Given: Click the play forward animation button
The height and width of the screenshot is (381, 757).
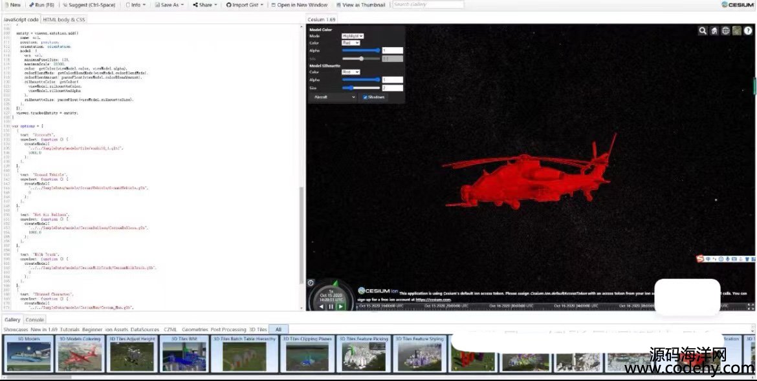Looking at the screenshot, I should (x=341, y=306).
